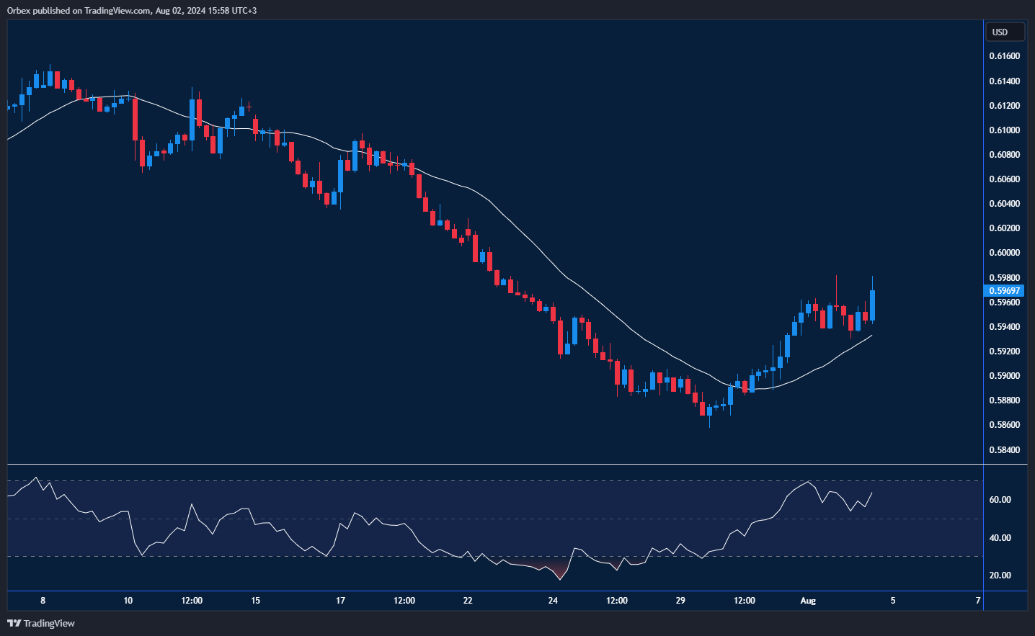Click the 29 date label on time axis
The width and height of the screenshot is (1035, 636).
[x=680, y=601]
